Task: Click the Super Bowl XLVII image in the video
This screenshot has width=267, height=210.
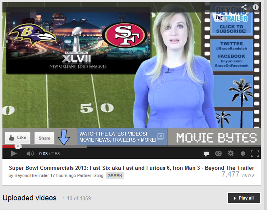Action: (x=78, y=41)
